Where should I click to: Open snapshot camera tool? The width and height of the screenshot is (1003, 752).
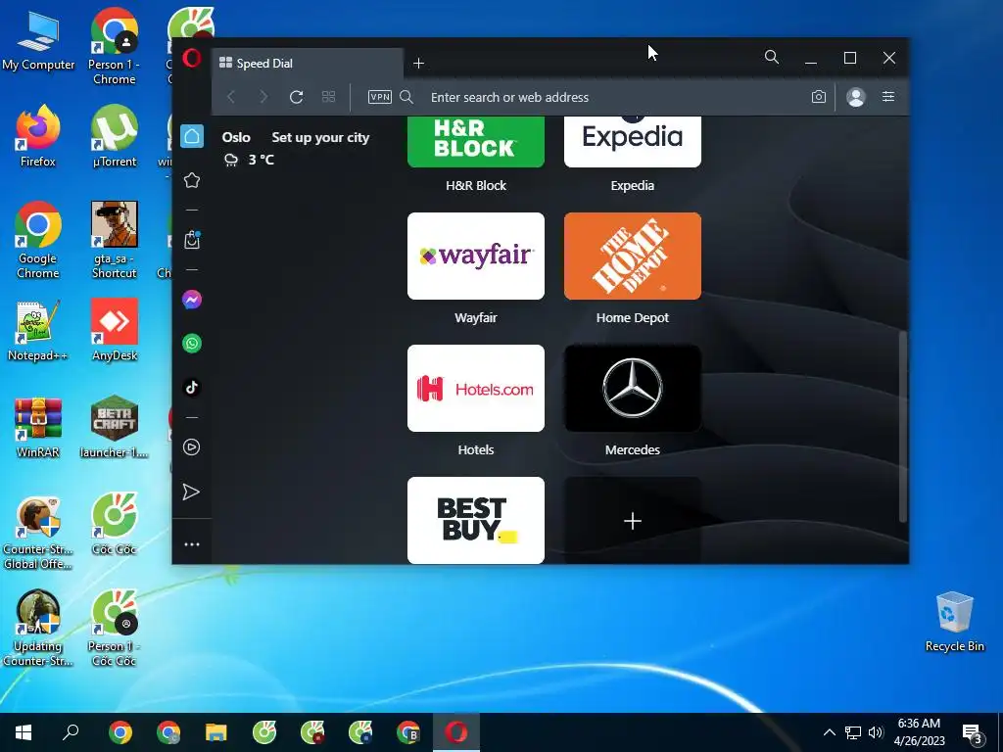[818, 97]
